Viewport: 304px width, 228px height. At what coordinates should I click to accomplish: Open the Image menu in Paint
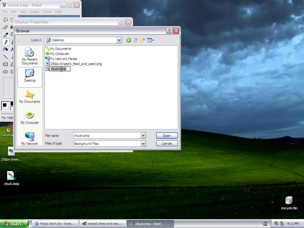[x=34, y=12]
